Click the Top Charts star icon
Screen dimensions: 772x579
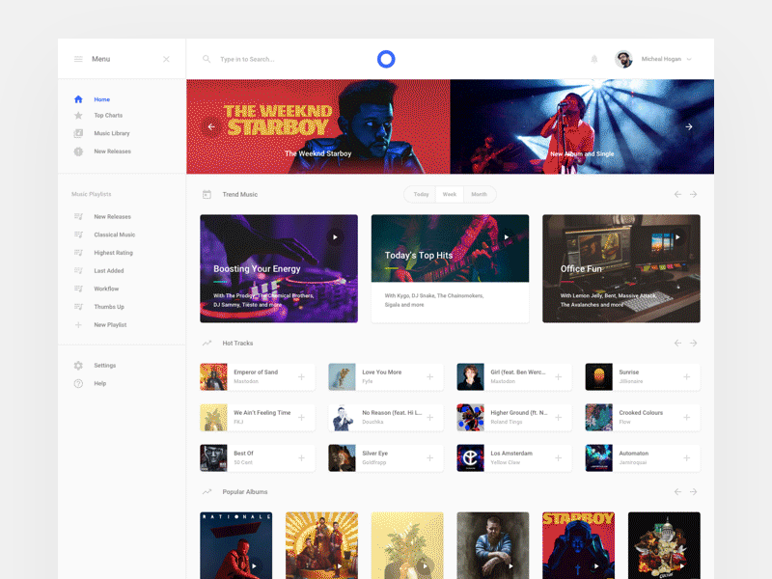point(78,115)
